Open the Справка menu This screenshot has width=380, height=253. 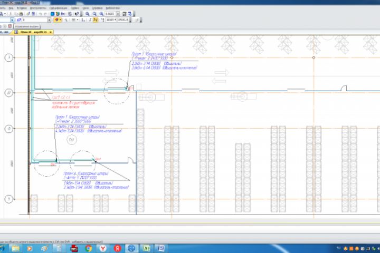pos(97,8)
